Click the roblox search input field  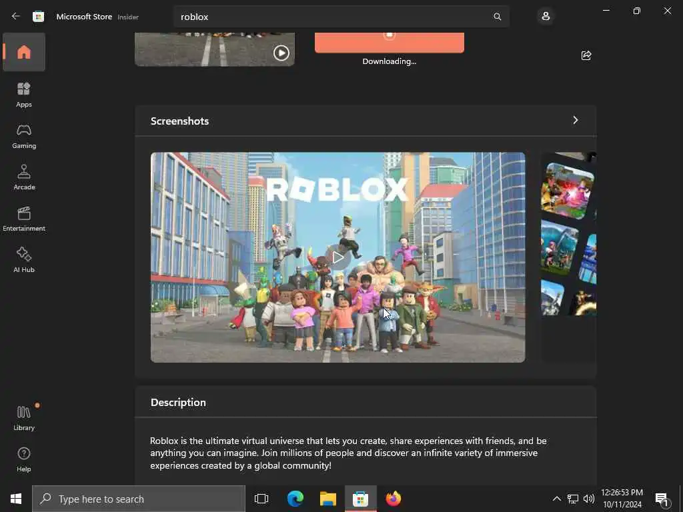[341, 17]
